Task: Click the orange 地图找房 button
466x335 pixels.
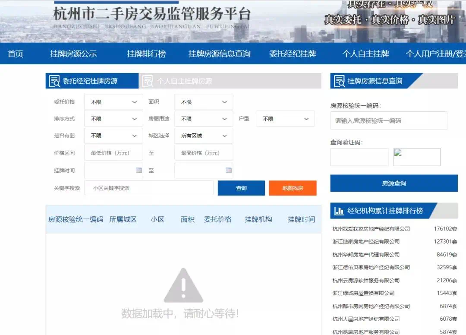Action: coord(293,188)
